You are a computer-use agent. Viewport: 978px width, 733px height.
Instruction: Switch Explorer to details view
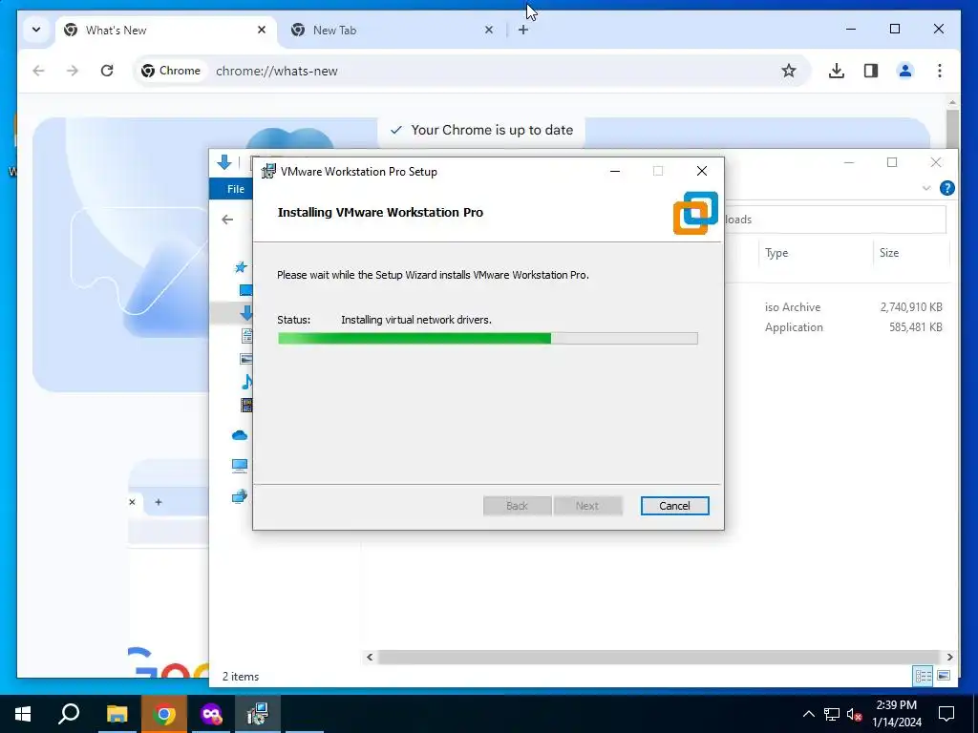(923, 676)
